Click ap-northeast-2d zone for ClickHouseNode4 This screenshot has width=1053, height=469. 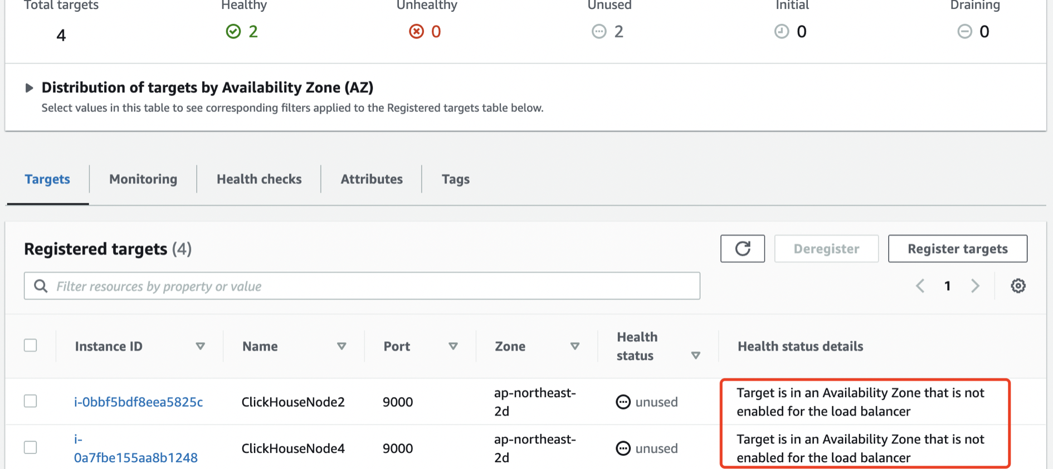click(535, 448)
